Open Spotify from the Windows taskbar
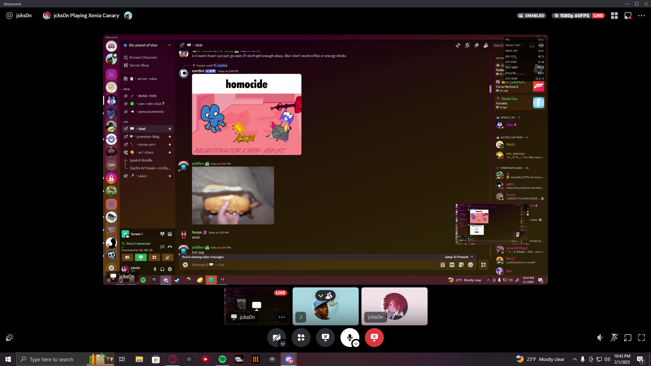 (x=222, y=359)
